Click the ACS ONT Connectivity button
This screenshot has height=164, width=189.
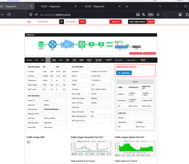coord(136,54)
